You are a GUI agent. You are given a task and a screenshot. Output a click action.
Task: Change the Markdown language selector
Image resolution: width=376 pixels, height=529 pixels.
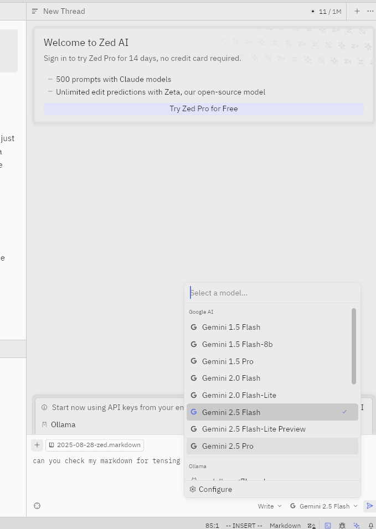[x=285, y=526]
